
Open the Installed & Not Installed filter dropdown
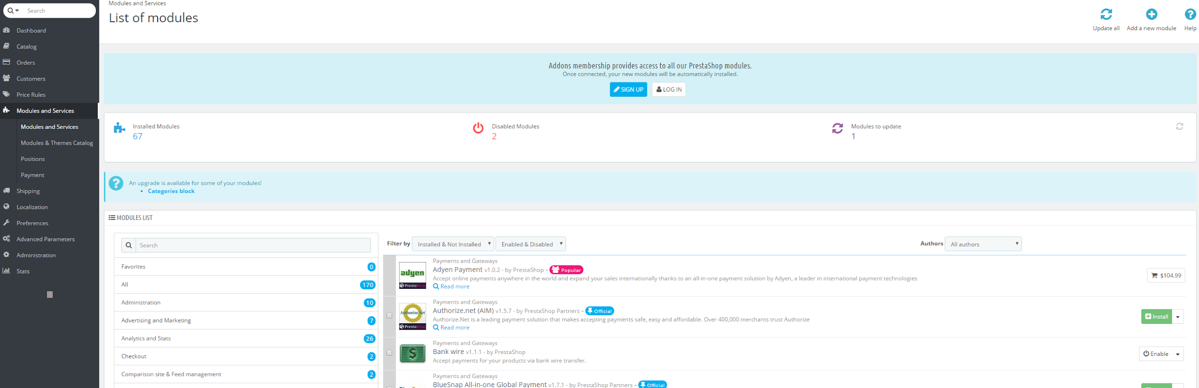coord(453,244)
